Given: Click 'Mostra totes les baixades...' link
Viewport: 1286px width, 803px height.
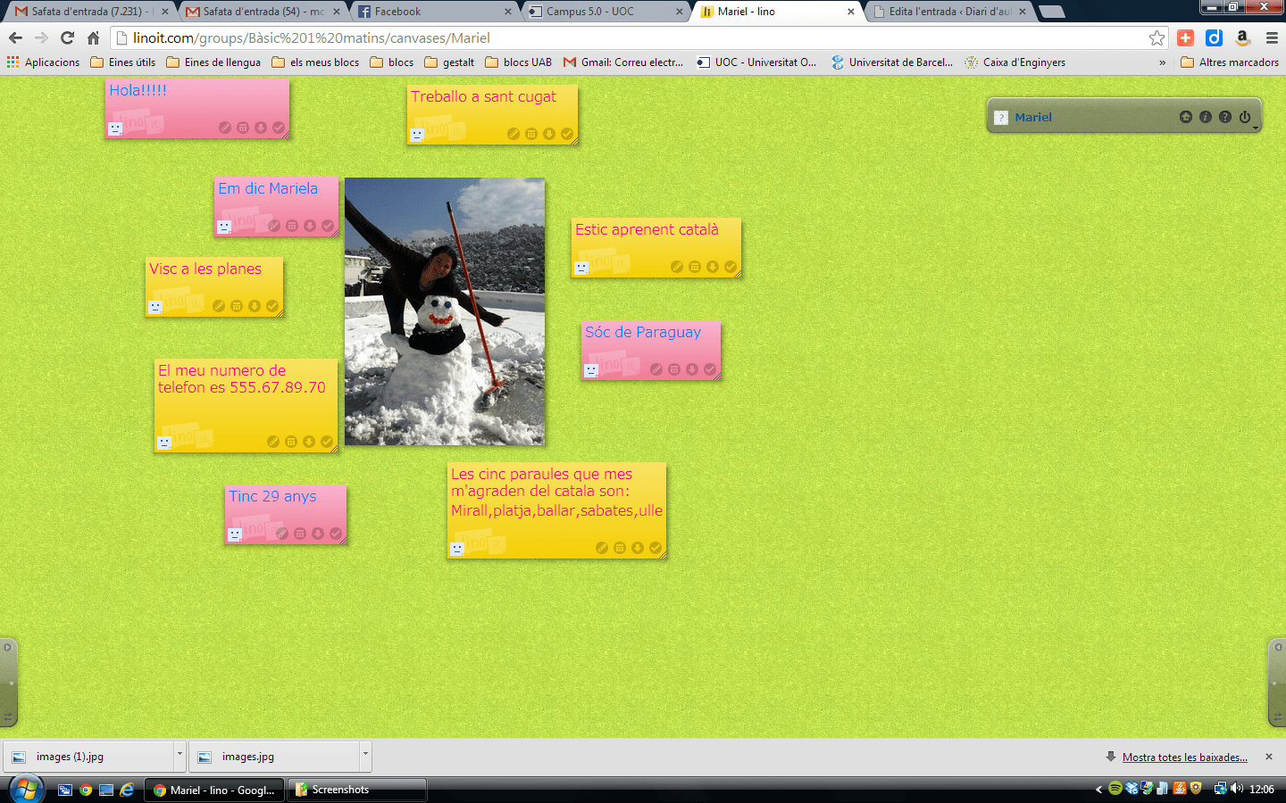Looking at the screenshot, I should pyautogui.click(x=1184, y=757).
